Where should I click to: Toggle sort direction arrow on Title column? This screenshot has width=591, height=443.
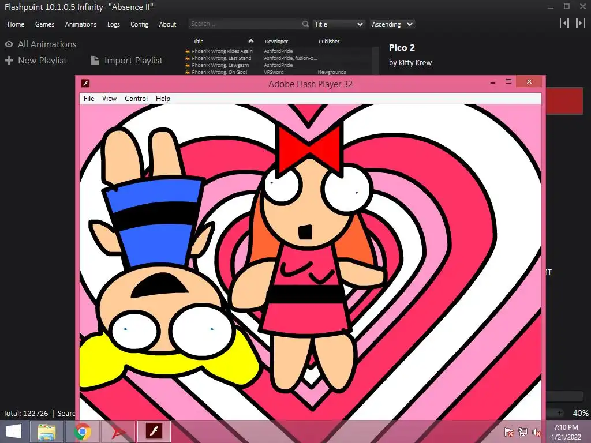[250, 41]
